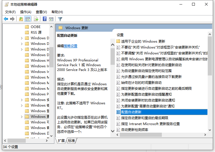
Task: Click the forward navigation arrow in toolbar
Action: click(12, 19)
